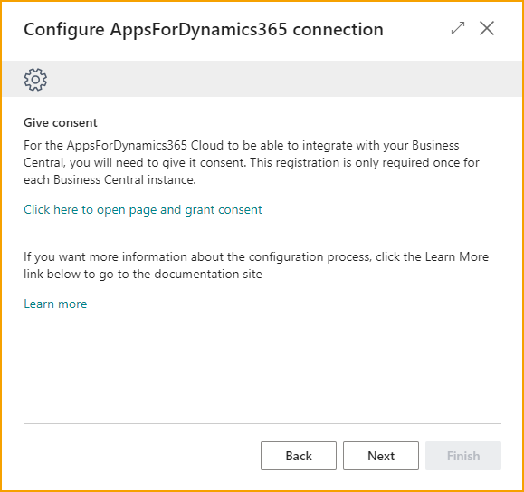Click the gear settings icon

point(35,80)
